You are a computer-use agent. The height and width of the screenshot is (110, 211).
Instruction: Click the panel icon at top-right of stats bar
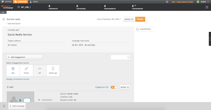point(207,7)
